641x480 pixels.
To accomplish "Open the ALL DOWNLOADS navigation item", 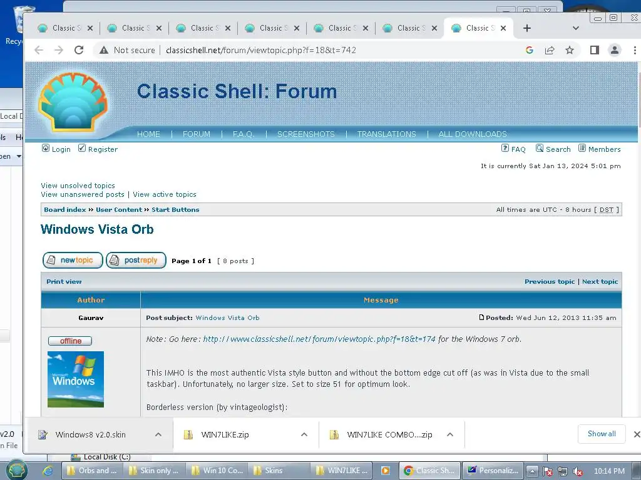I will coord(473,134).
